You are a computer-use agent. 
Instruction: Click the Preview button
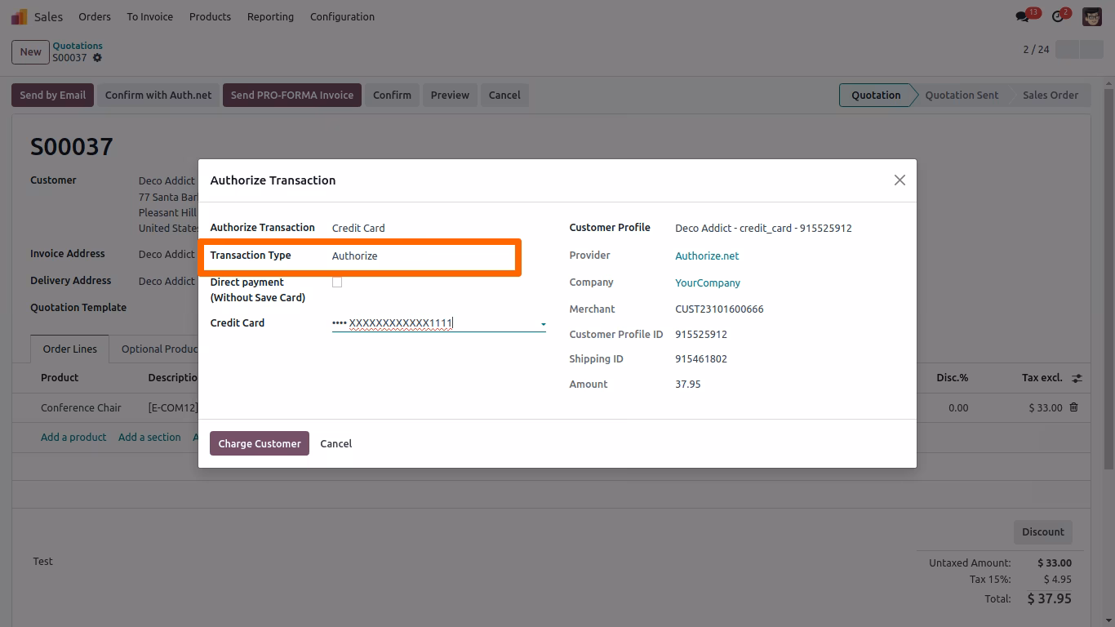click(450, 95)
